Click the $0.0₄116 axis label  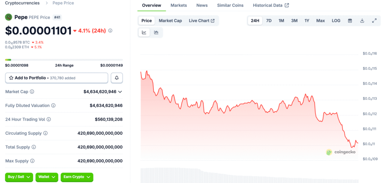[x=369, y=54]
